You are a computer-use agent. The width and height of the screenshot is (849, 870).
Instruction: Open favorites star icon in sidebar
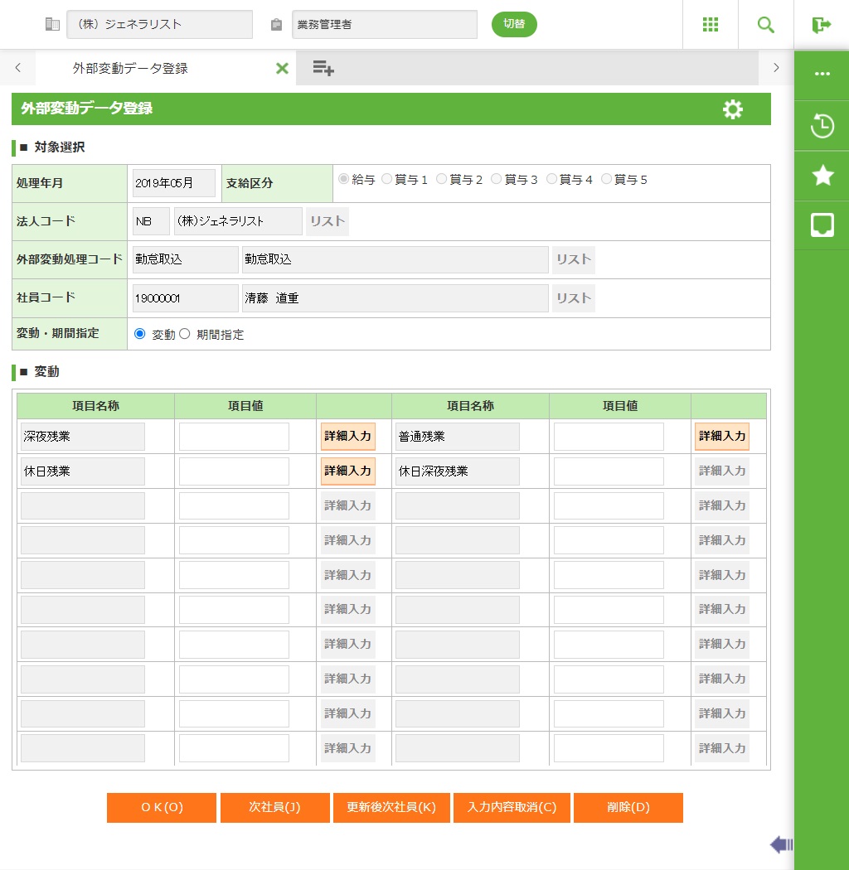[822, 175]
